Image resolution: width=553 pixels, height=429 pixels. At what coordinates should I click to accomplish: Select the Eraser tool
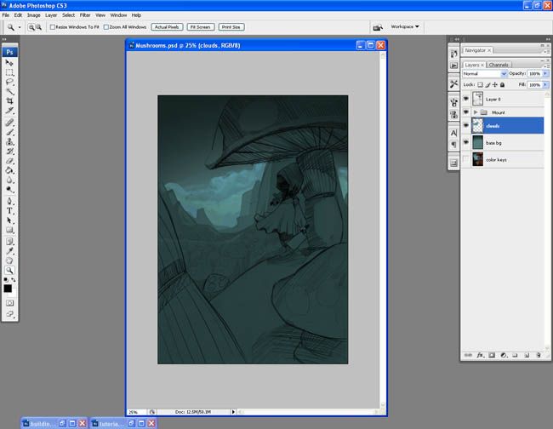click(9, 161)
